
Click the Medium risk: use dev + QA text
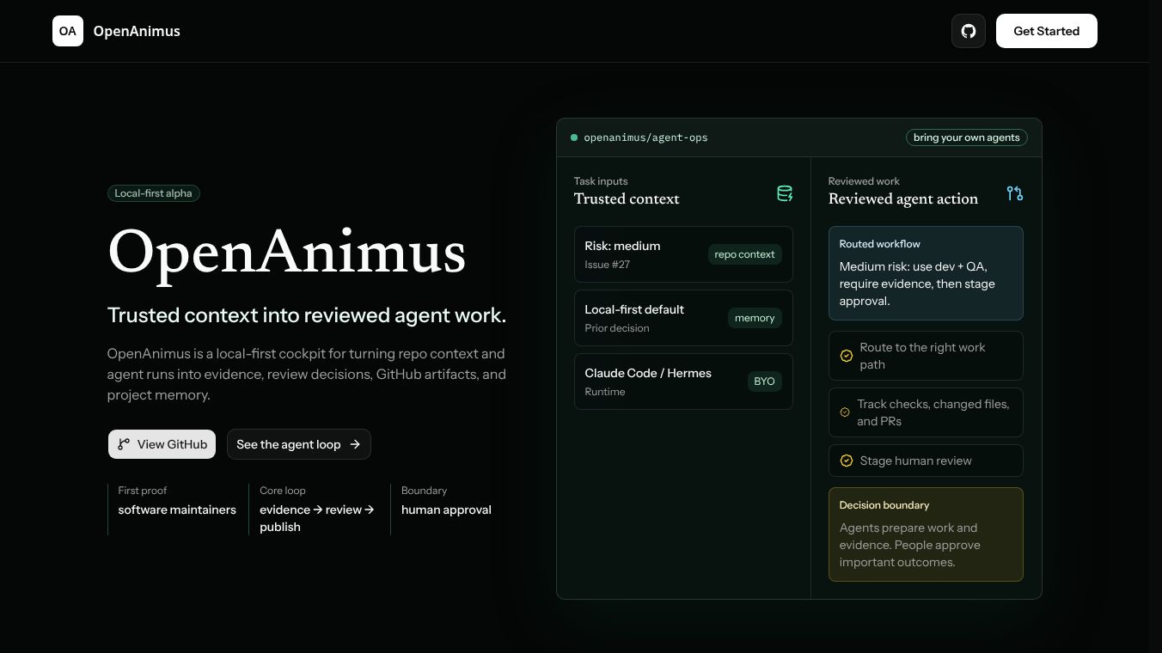(917, 284)
